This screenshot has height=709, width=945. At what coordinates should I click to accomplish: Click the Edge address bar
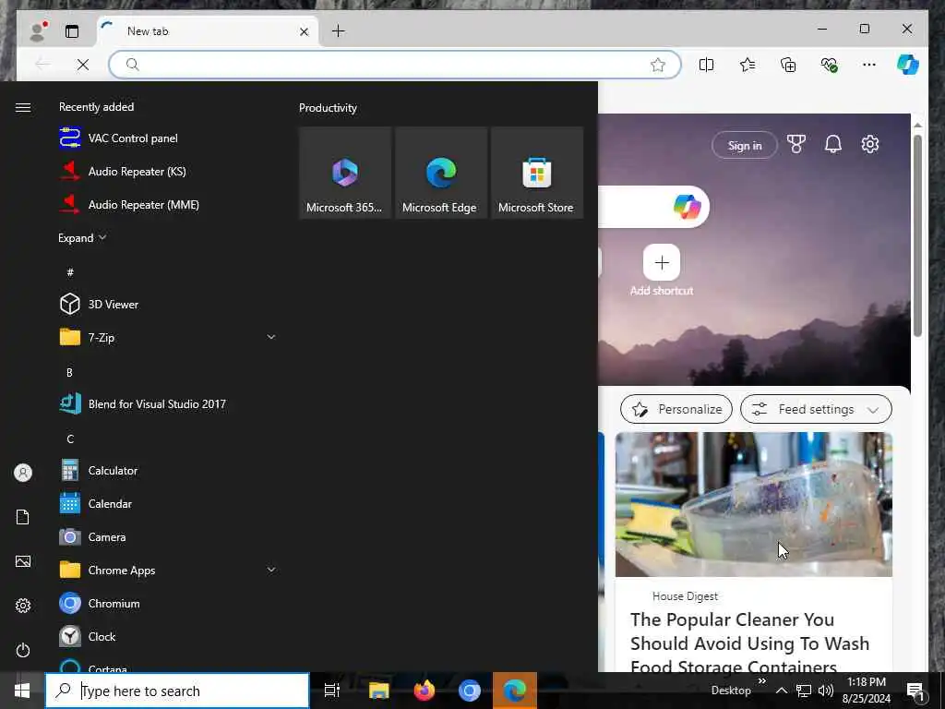(x=395, y=65)
